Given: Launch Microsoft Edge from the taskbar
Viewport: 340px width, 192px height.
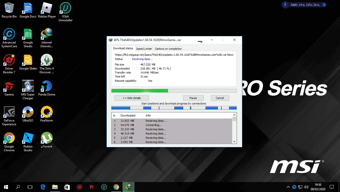Looking at the screenshot, I should pyautogui.click(x=43, y=187).
